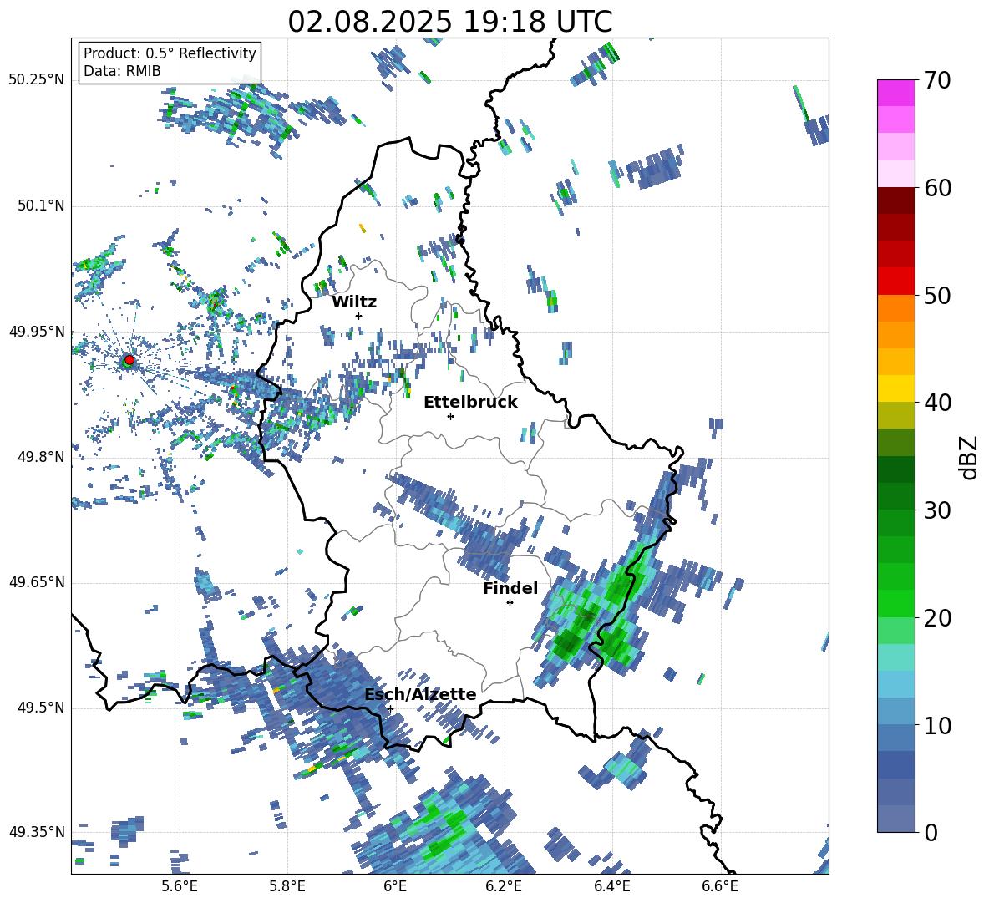
Task: Click the 50.1°N latitude label
Action: click(x=40, y=205)
